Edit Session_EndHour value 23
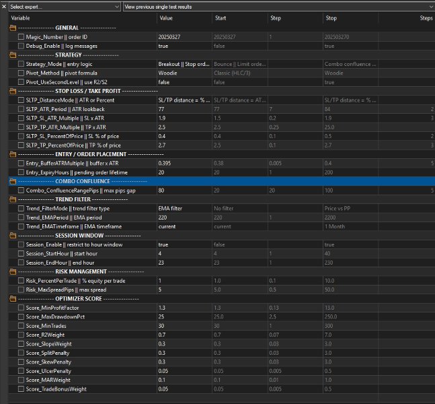Viewport: 435px width, 404px height. [184, 263]
